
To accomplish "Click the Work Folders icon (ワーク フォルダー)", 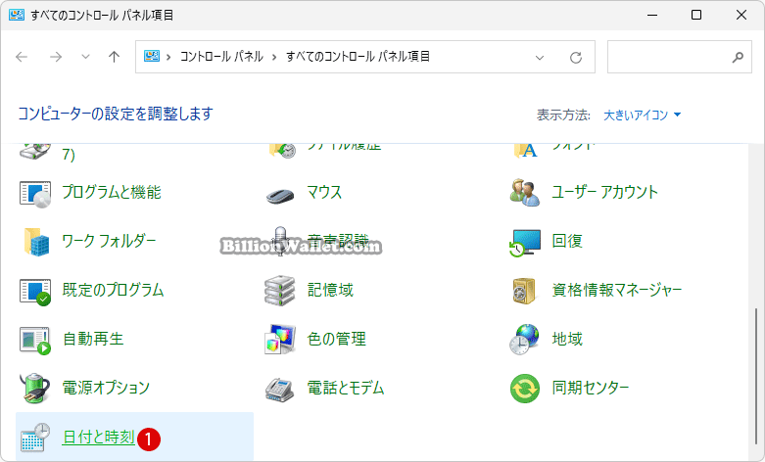I will pos(36,242).
